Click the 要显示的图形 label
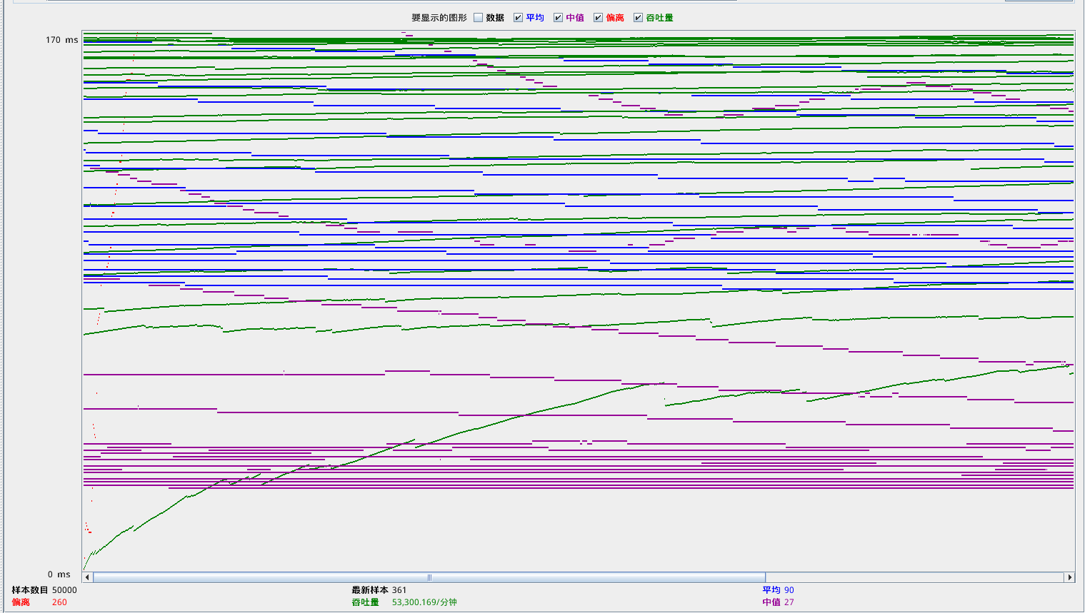The width and height of the screenshot is (1085, 613). tap(439, 18)
